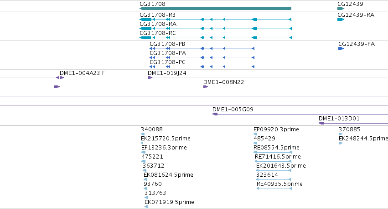Select the EK215720.5prime EST label

[x=166, y=139]
